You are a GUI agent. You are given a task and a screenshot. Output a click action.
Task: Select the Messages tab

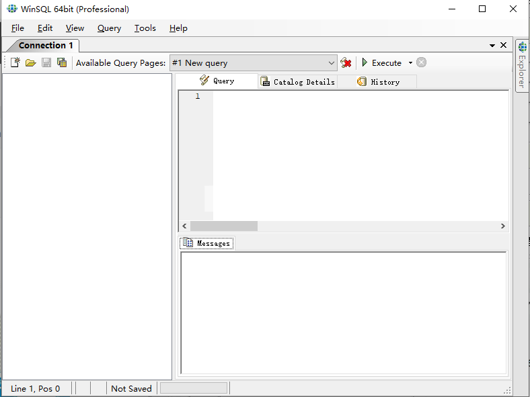click(207, 243)
